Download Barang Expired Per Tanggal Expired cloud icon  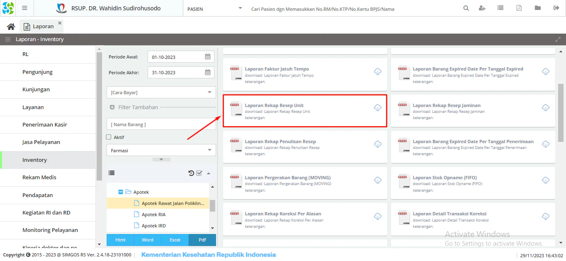[546, 72]
